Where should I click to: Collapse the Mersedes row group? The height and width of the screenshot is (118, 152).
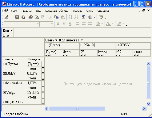click(x=4, y=83)
